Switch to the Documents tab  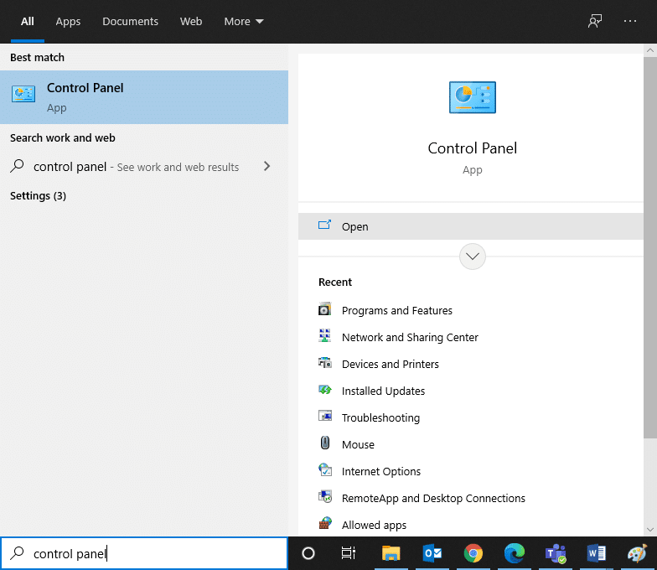130,22
